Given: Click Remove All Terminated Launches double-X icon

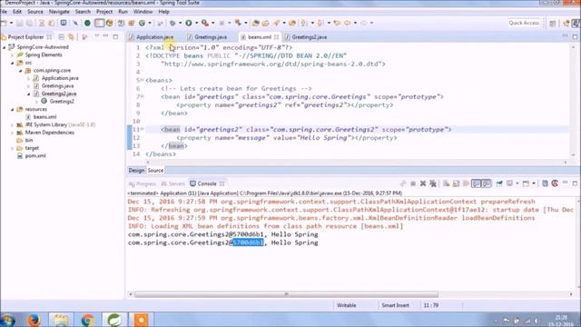Looking at the screenshot, I should click(x=432, y=183).
